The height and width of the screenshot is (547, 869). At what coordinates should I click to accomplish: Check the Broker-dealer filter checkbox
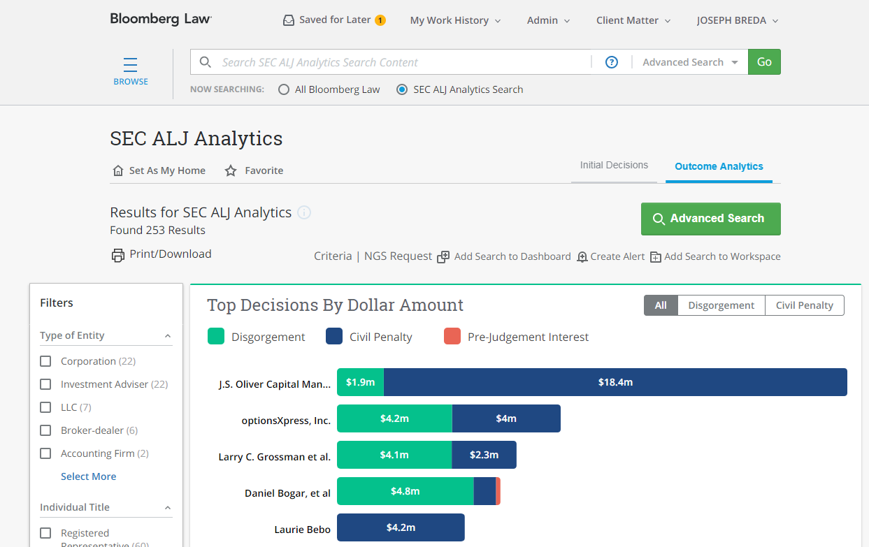pos(46,430)
